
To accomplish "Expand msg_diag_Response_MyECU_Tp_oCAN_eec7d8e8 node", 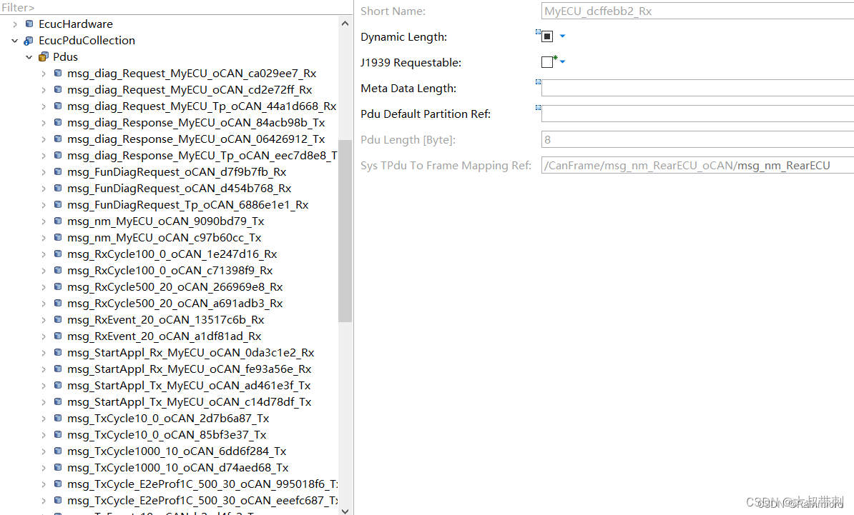I will (44, 156).
